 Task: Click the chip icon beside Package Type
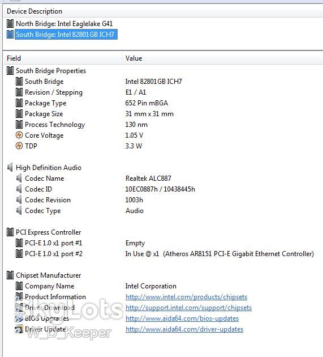tap(19, 103)
